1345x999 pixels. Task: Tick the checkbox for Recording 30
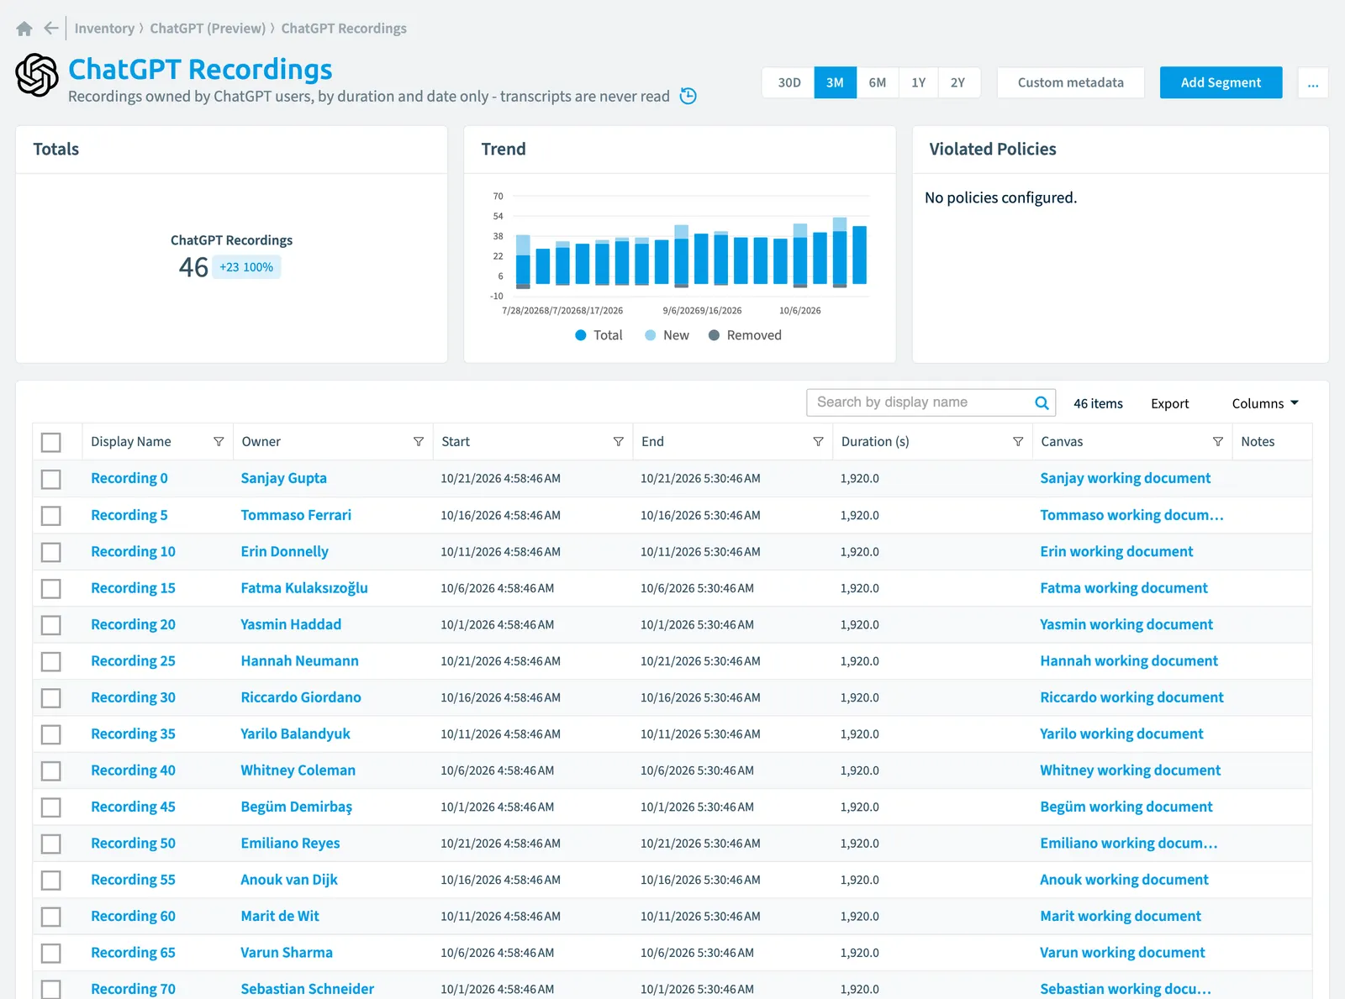pyautogui.click(x=51, y=697)
